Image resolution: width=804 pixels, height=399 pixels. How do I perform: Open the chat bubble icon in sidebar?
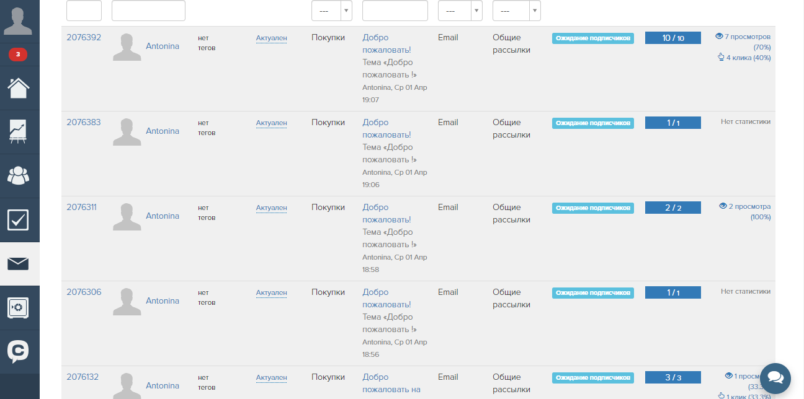[x=19, y=351]
